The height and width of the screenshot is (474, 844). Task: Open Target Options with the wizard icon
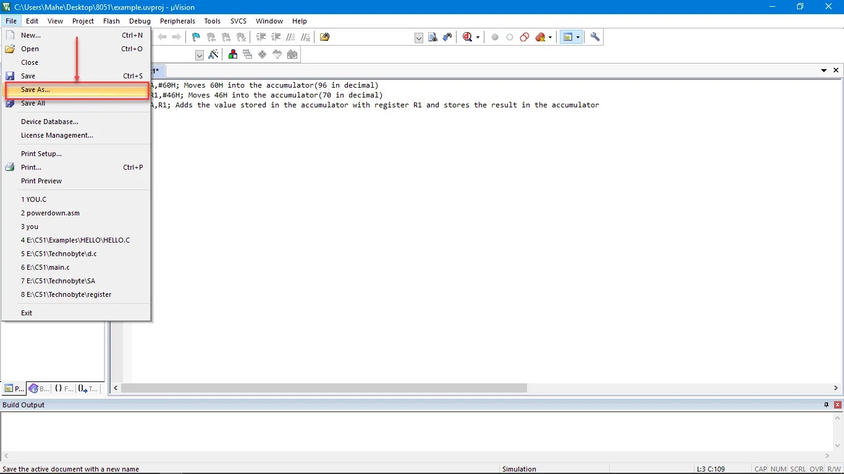click(214, 54)
